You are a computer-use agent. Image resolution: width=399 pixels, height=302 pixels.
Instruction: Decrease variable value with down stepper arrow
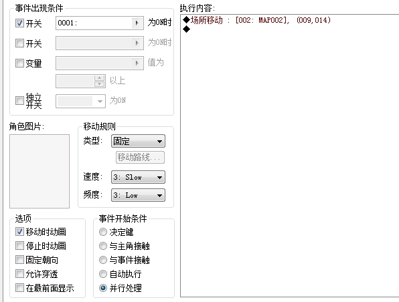[x=100, y=84]
